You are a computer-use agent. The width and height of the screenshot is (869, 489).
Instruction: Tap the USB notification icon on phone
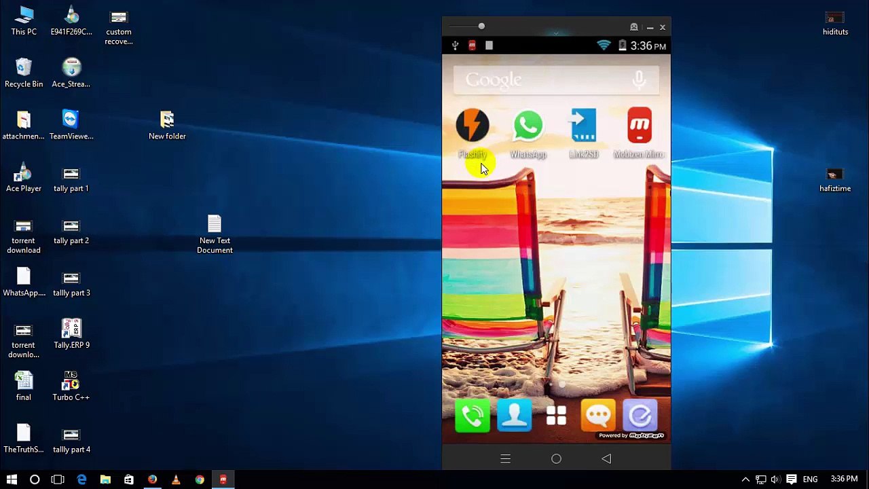tap(455, 46)
